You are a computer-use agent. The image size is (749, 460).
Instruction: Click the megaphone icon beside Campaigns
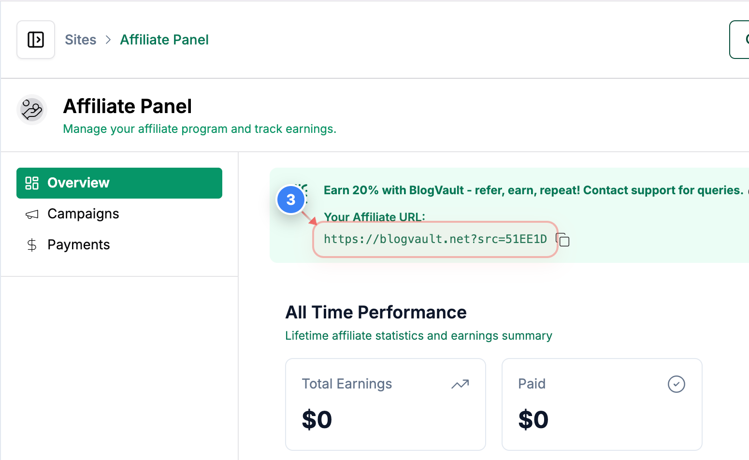coord(32,214)
